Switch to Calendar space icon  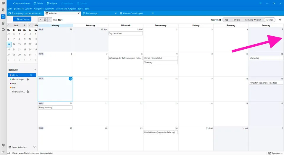tap(3, 17)
